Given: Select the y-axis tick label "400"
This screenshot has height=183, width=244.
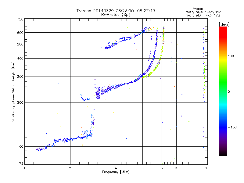Looking at the screenshot, I should (20, 59).
